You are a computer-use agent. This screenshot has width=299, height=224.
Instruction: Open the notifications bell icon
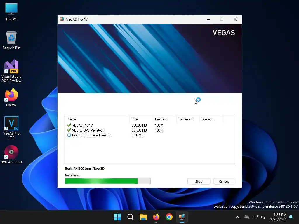pos(291,217)
